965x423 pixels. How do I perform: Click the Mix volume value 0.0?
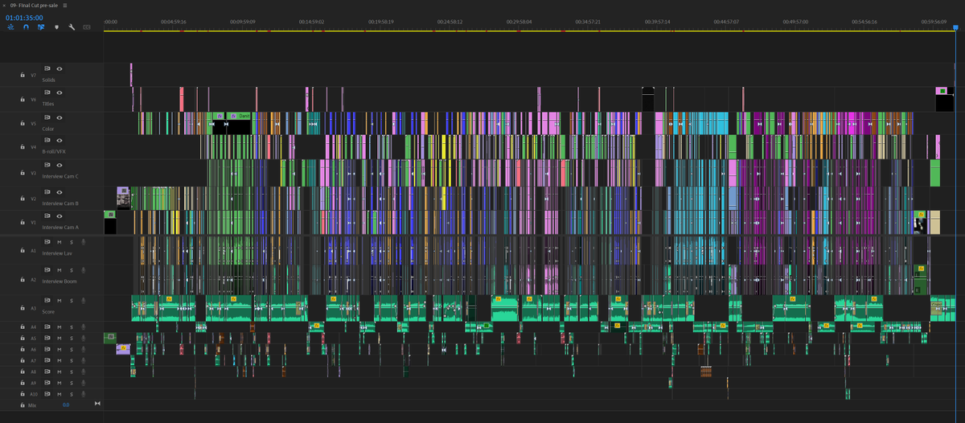pyautogui.click(x=66, y=405)
